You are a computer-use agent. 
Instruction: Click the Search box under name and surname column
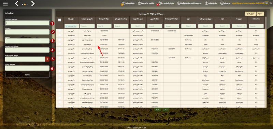click(x=87, y=26)
